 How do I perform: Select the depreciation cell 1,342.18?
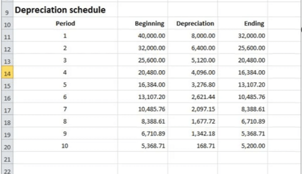point(201,133)
